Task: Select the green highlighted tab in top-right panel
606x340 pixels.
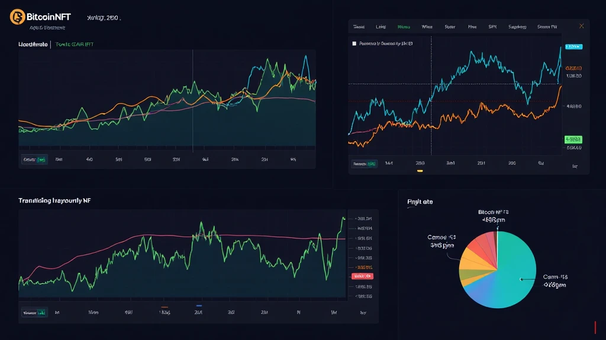Action: 404,27
